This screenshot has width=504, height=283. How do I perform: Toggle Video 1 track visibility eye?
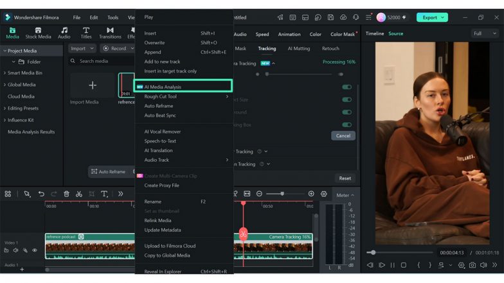coord(35,250)
